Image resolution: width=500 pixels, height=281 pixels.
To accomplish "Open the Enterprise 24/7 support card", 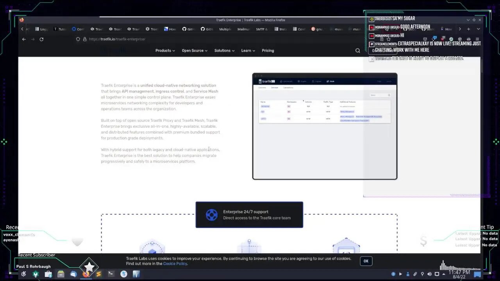I will point(249,215).
